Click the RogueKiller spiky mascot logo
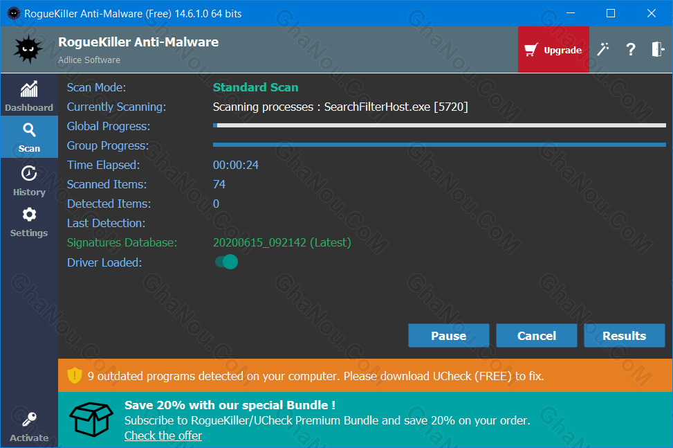673x448 pixels. point(28,49)
